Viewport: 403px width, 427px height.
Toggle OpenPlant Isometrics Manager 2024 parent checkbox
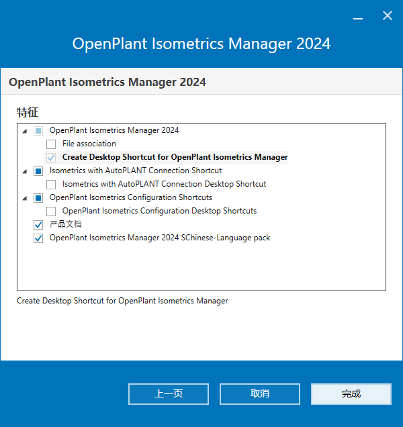38,131
